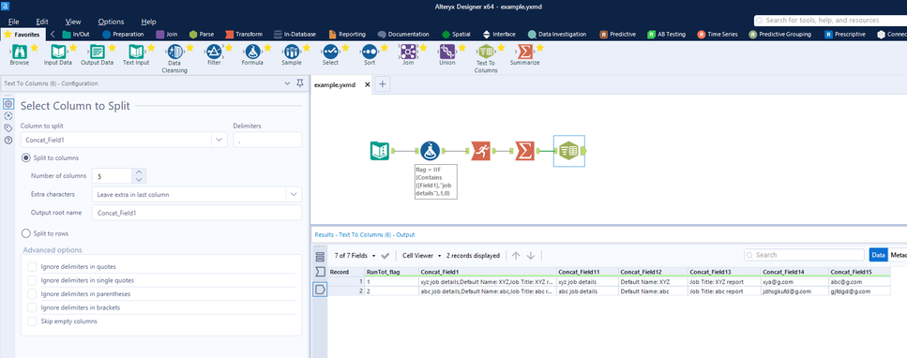Select the Input Data node on canvas
Image resolution: width=907 pixels, height=358 pixels.
pyautogui.click(x=380, y=151)
